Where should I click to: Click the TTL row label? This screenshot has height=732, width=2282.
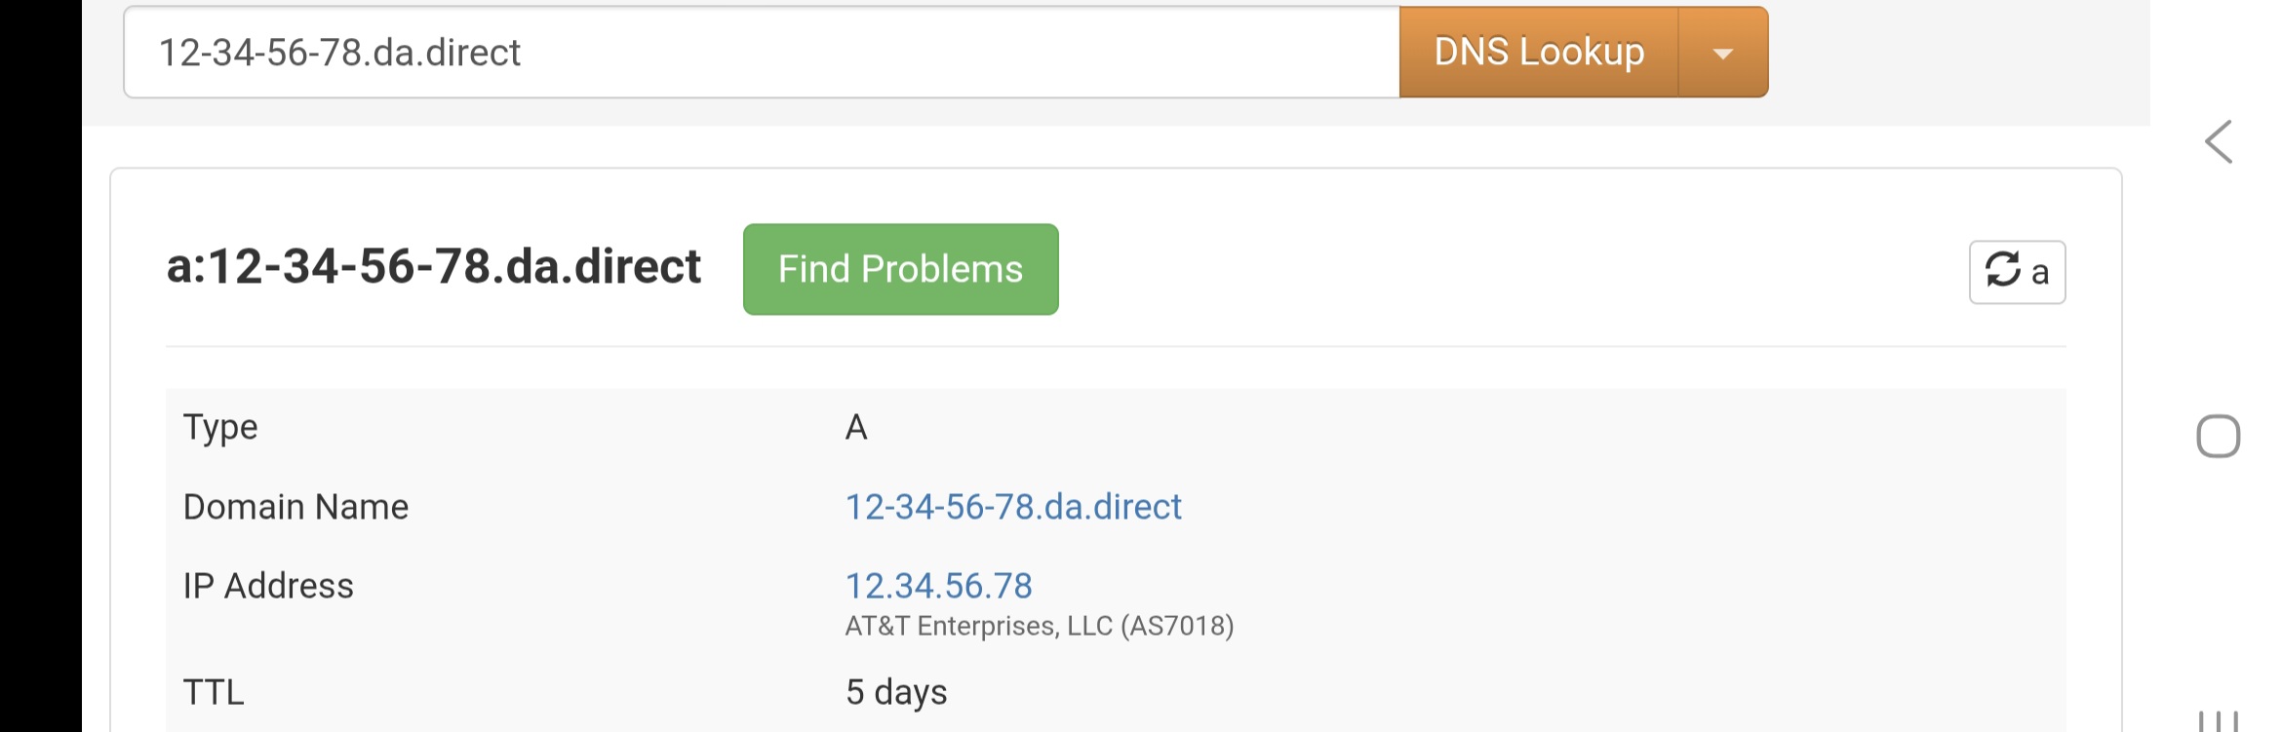(x=214, y=692)
